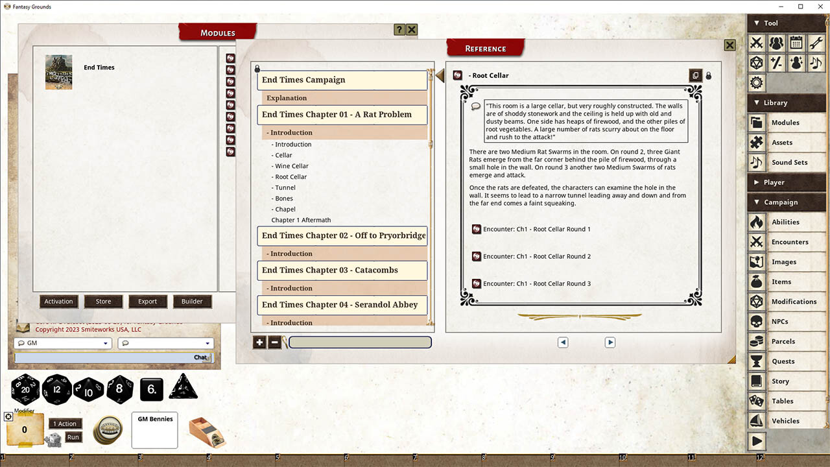Toggle a red module activation icon
830x467 pixels.
(x=230, y=58)
